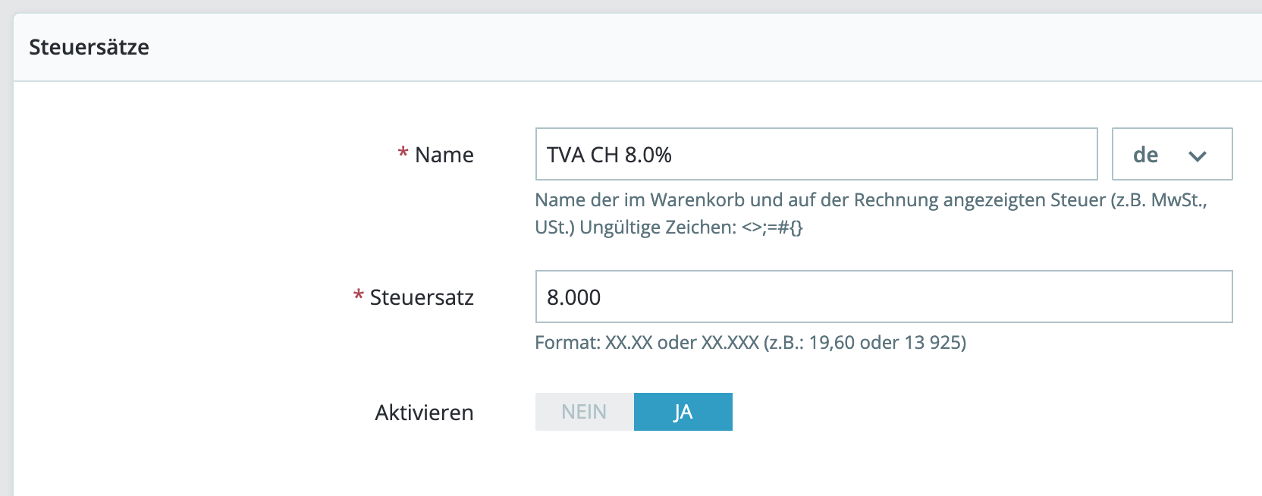
Task: Open the "de" language dropdown
Action: pos(1172,154)
